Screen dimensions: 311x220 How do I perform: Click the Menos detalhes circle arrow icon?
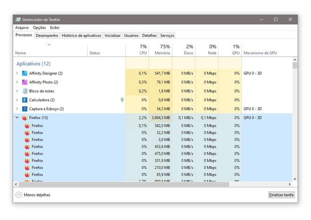pos(18,195)
